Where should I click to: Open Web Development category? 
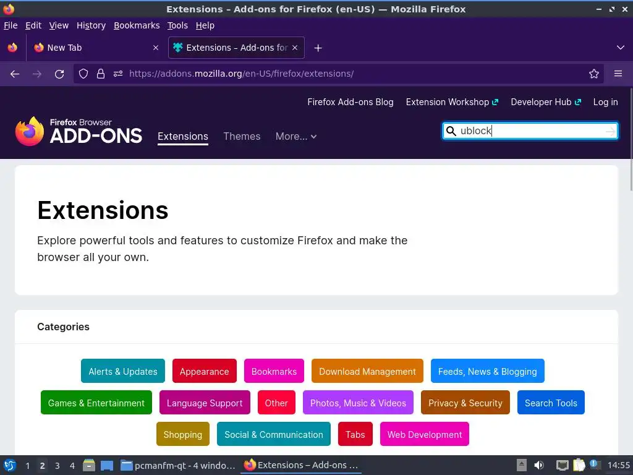[x=424, y=434]
